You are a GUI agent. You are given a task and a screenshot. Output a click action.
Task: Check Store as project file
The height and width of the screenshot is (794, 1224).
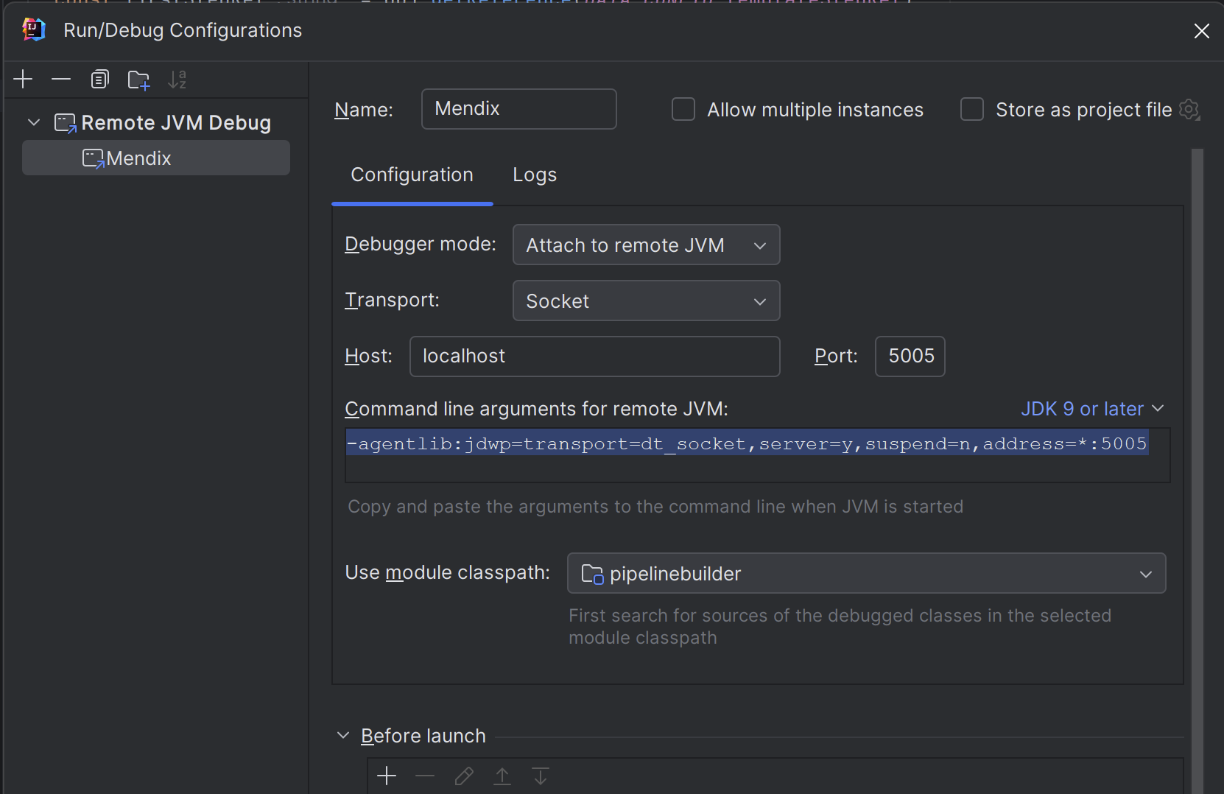point(972,109)
